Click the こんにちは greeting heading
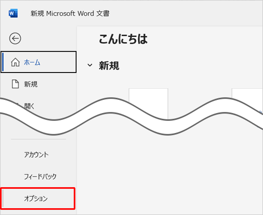Screen dimensions: 263x215 coord(123,39)
